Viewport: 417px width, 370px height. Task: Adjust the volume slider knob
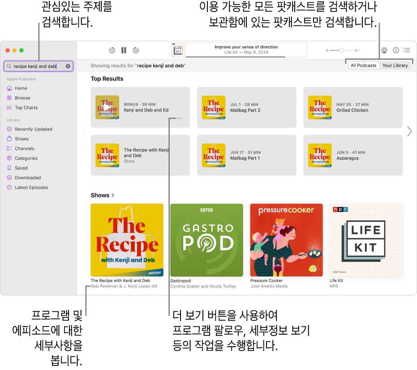[341, 50]
